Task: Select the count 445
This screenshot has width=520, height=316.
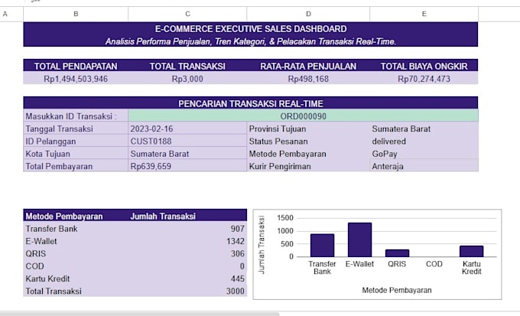Action: coord(238,279)
